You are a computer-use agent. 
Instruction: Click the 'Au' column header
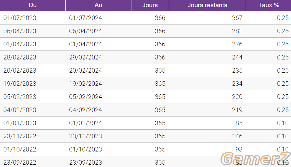(x=98, y=5)
